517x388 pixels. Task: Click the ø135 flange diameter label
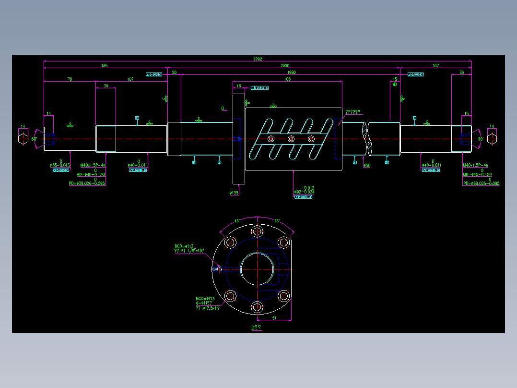234,193
